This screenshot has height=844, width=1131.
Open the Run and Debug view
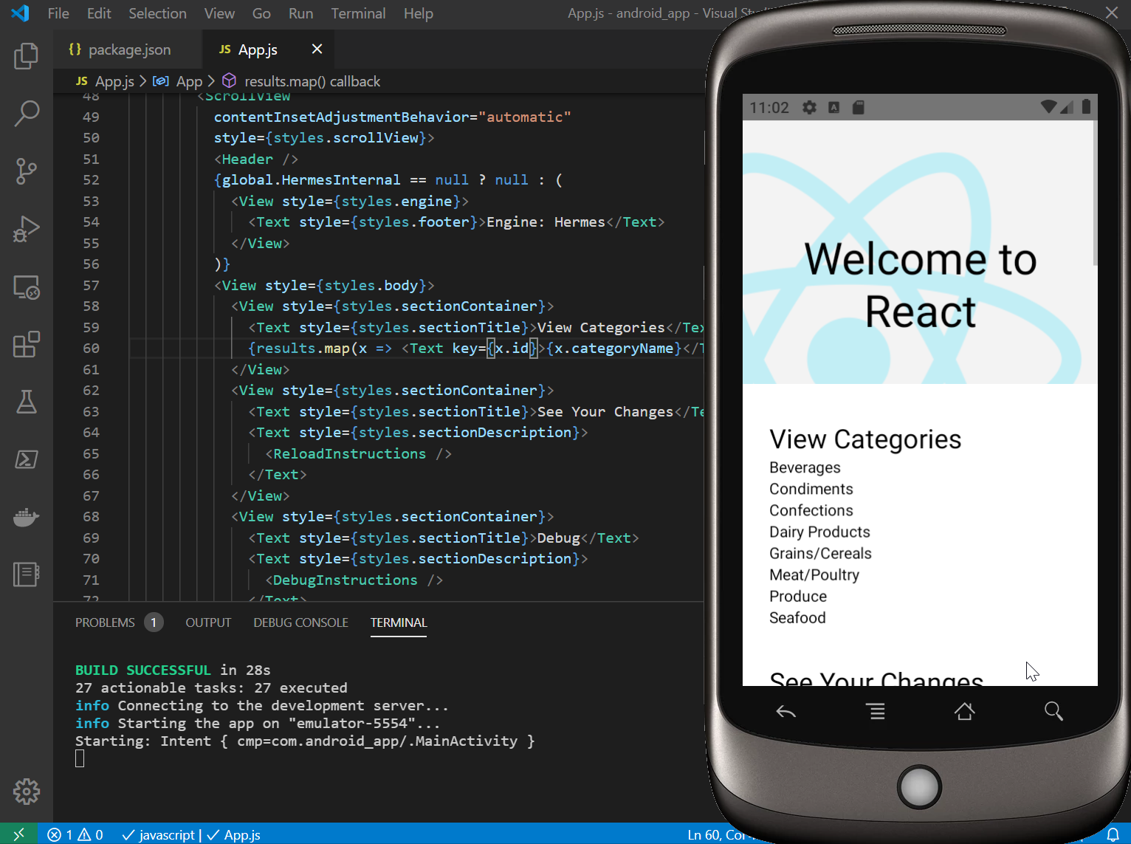[x=27, y=228]
